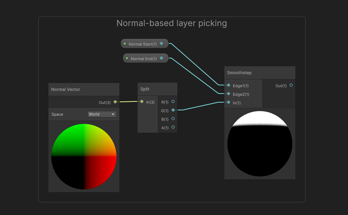Image resolution: width=348 pixels, height=215 pixels.
Task: Click the black-white sphere preview under Smoothstep
Action: pos(259,144)
